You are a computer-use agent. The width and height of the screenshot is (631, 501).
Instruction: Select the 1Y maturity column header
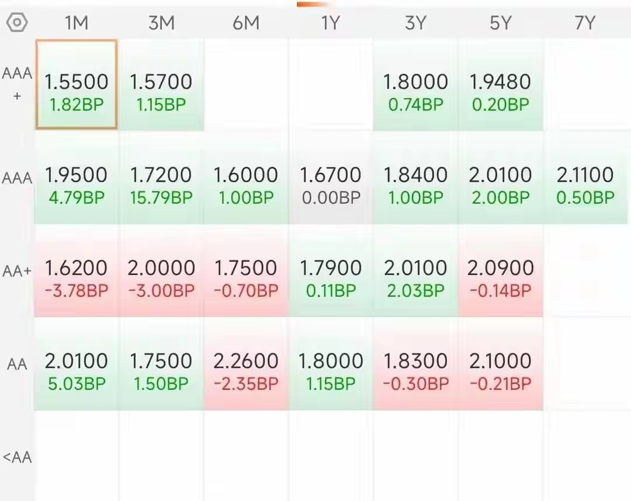tap(330, 23)
